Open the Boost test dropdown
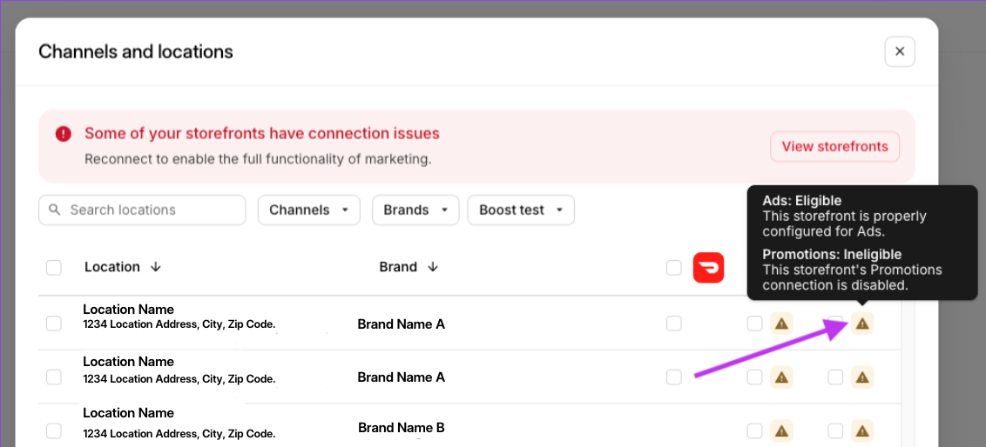The height and width of the screenshot is (447, 986). [x=520, y=210]
